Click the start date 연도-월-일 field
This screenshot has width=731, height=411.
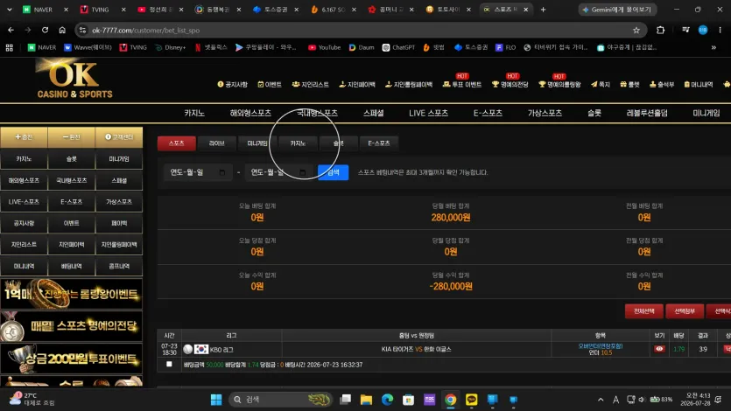[198, 172]
